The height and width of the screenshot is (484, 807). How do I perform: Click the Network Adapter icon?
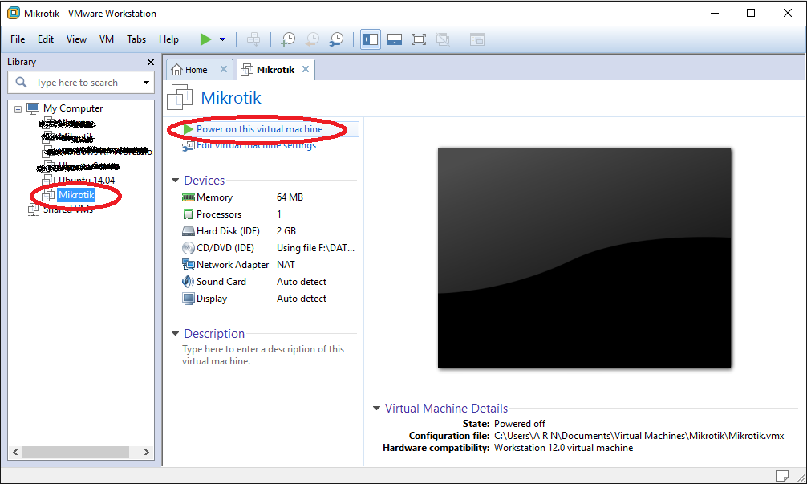[189, 265]
